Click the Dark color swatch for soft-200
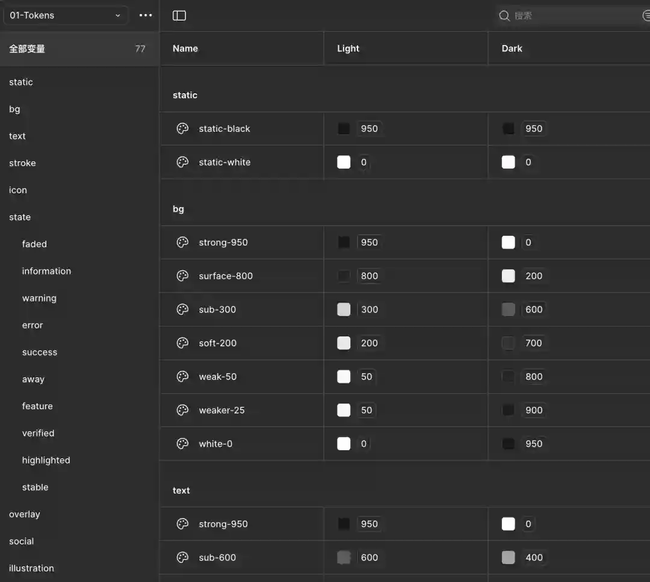The image size is (650, 582). pos(509,343)
